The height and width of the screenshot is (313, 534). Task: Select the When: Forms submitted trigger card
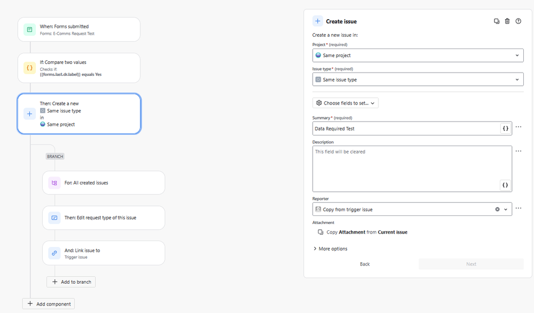[x=79, y=29]
